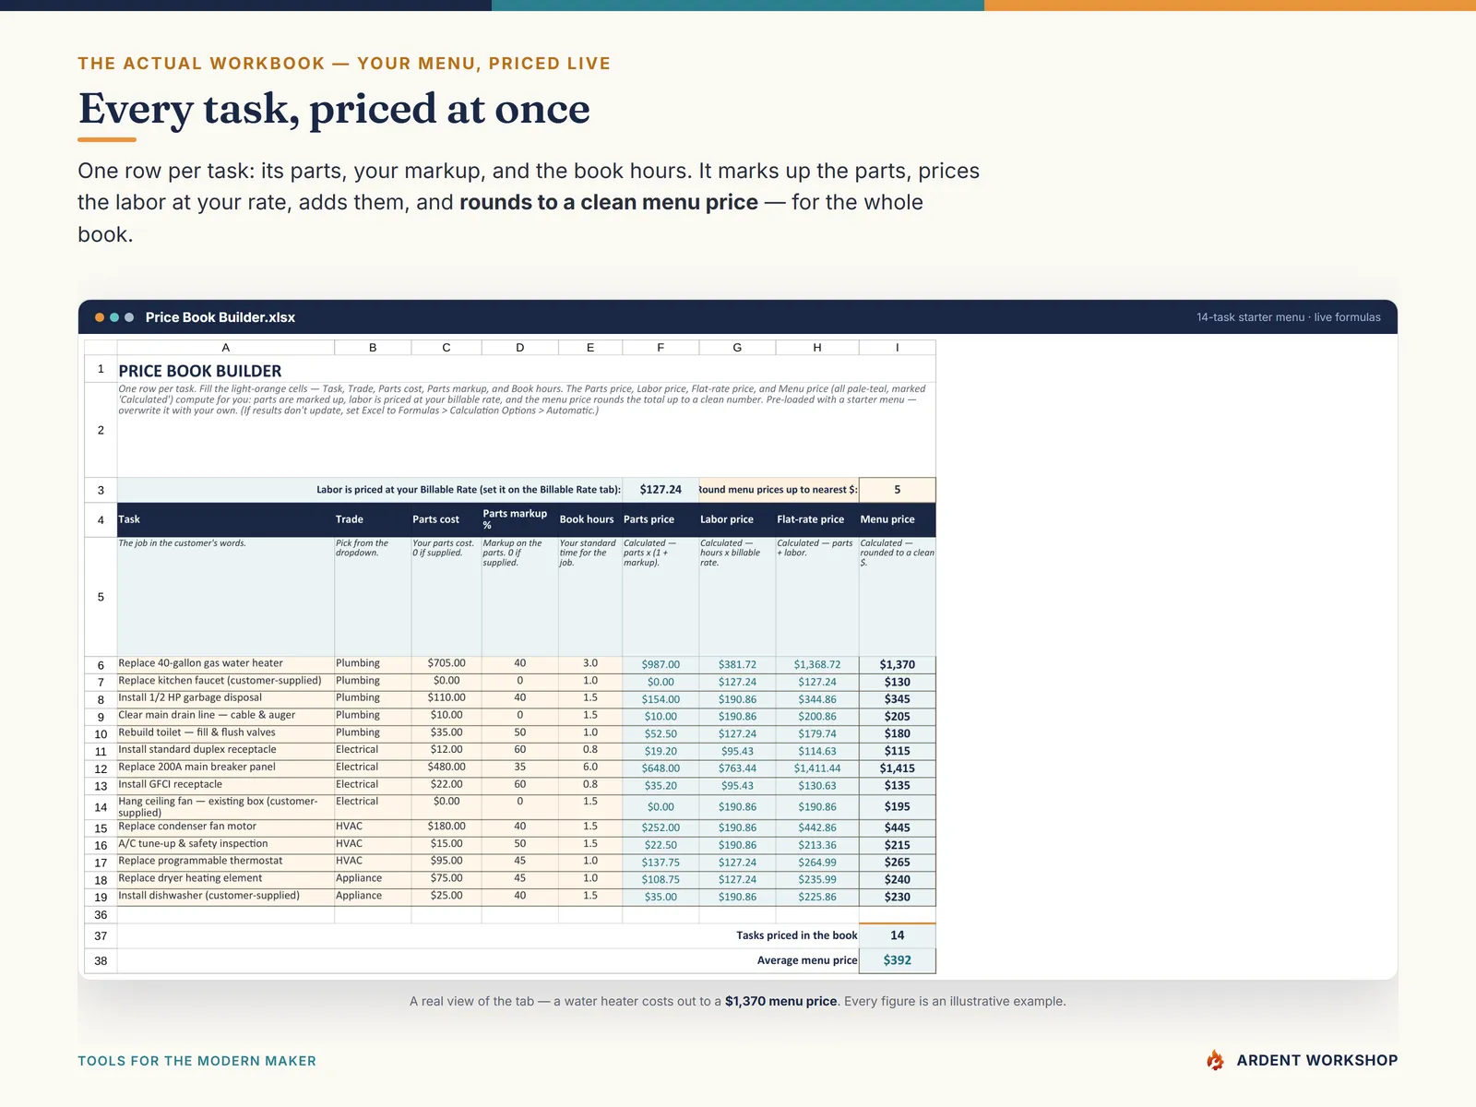Click the $705.00 parts cost cell
Screen dimensions: 1476x1107
(446, 663)
